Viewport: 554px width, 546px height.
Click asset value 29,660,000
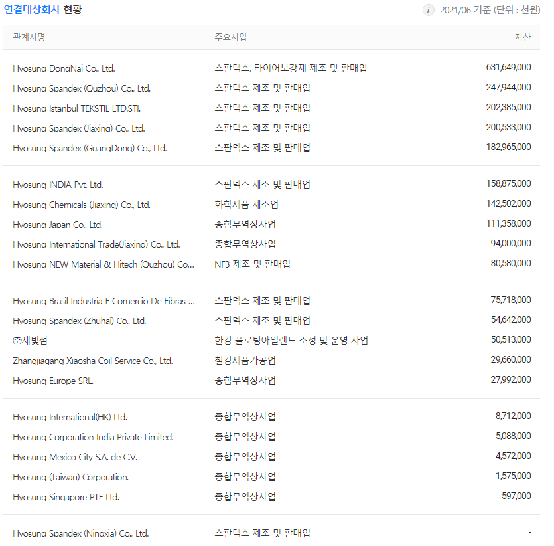511,359
